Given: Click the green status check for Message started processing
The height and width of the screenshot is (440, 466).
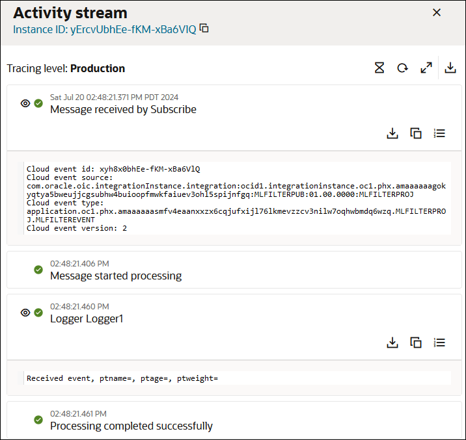Looking at the screenshot, I should (x=38, y=270).
